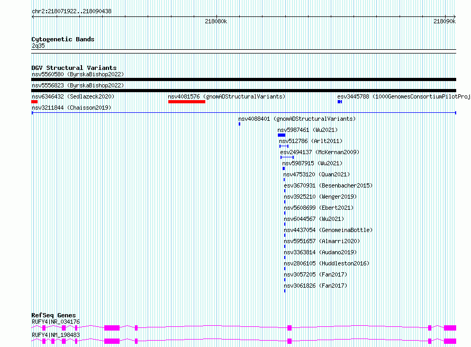
Task: Open nsv3925210 (Wenger2019) variant label
Action: click(x=320, y=197)
